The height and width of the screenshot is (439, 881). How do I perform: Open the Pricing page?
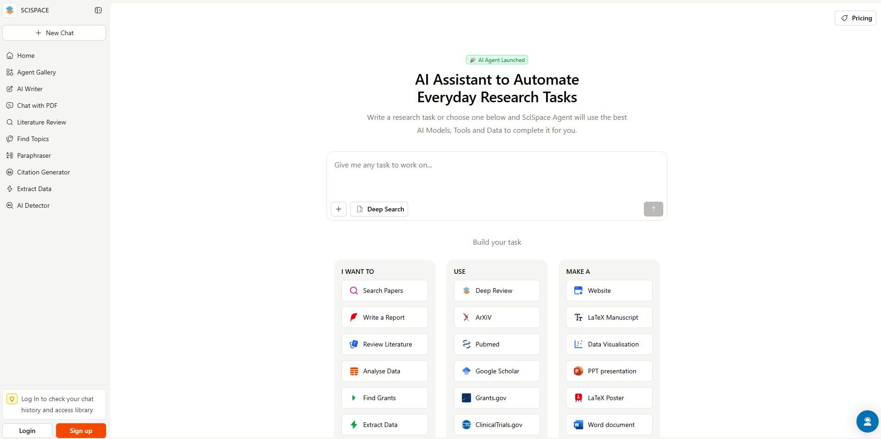coord(856,18)
